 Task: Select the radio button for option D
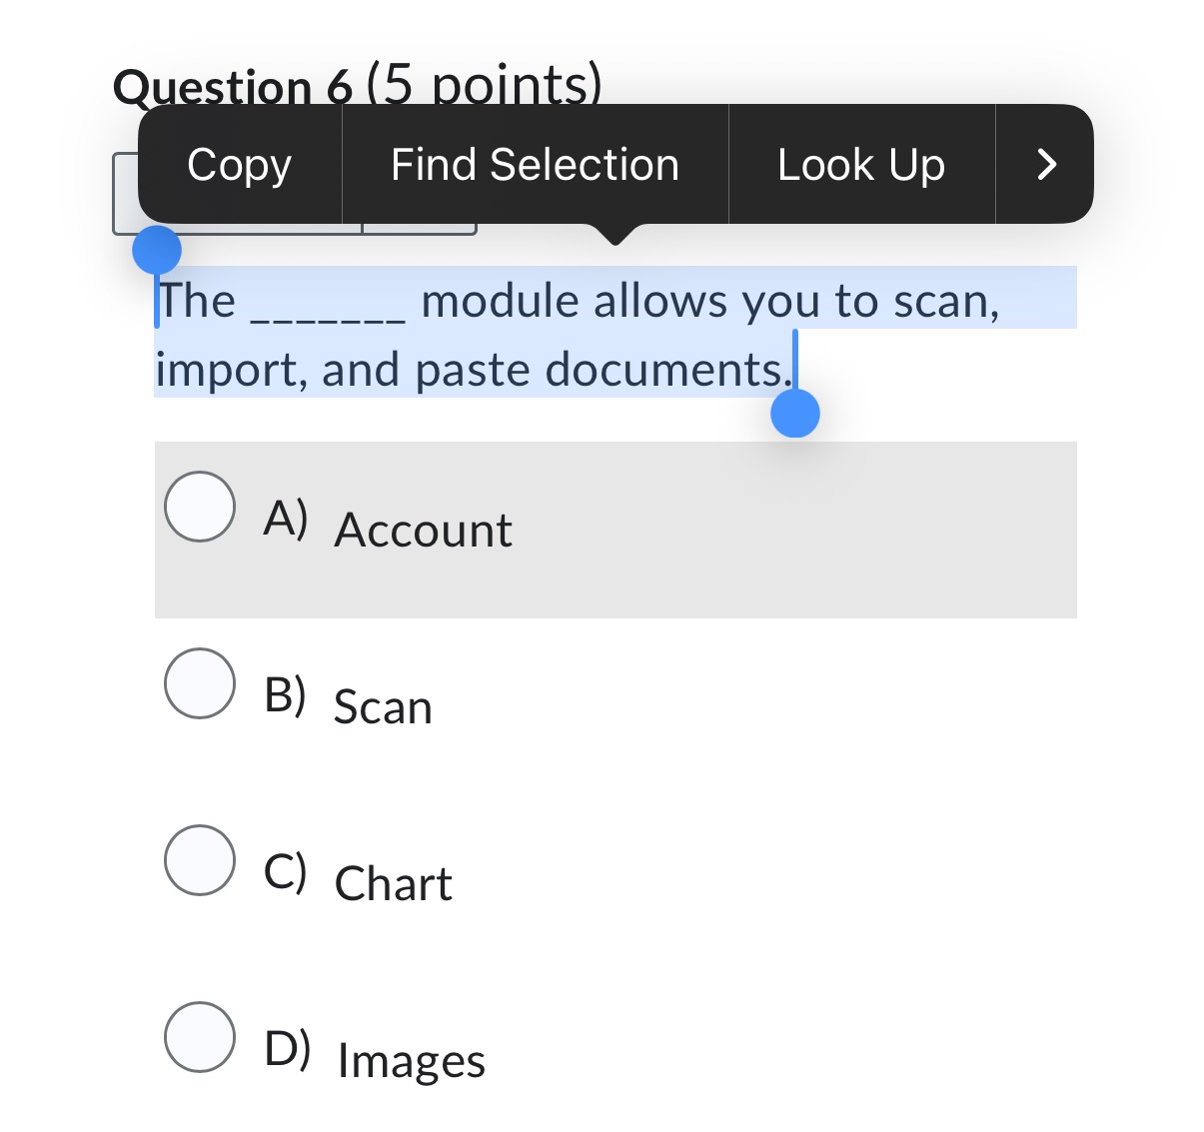pos(199,1037)
